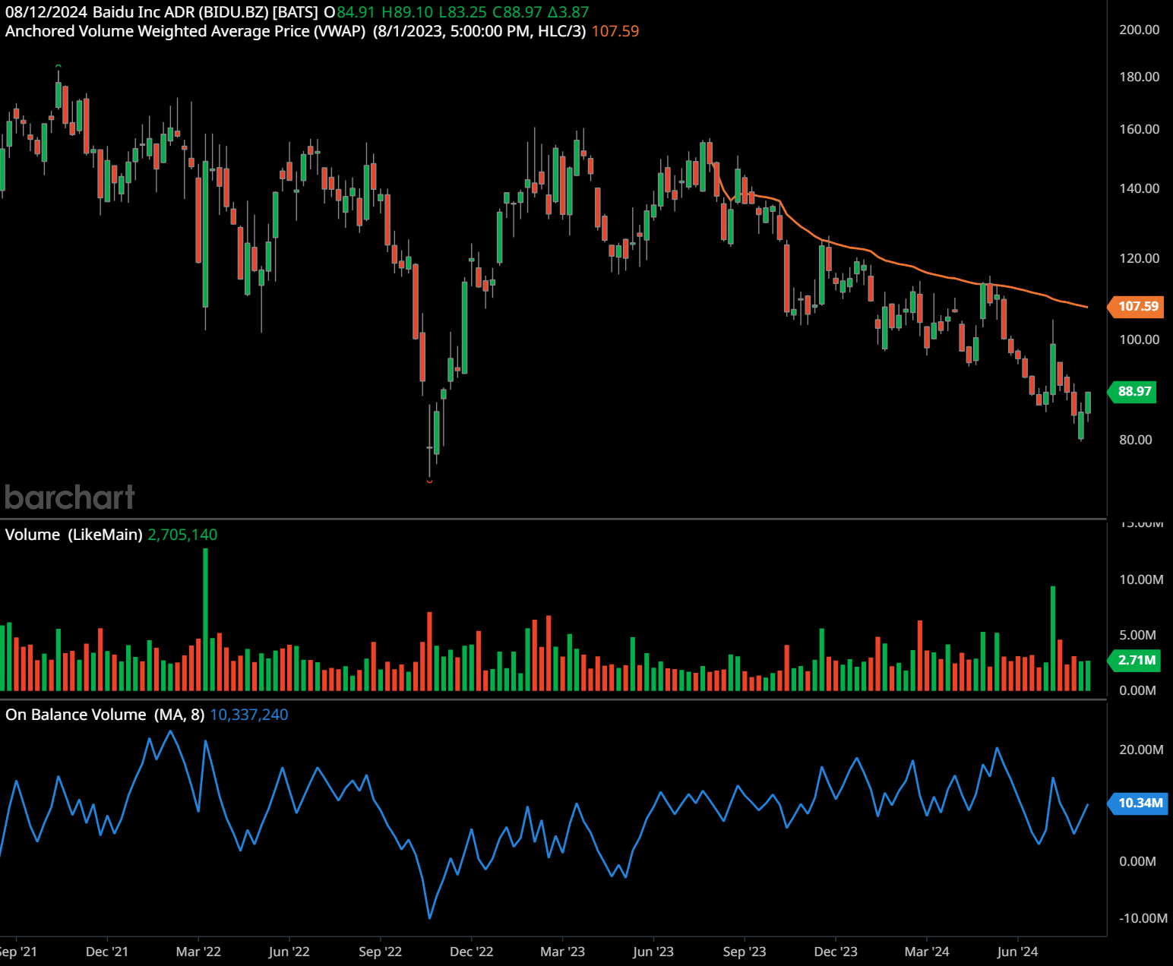Image resolution: width=1173 pixels, height=966 pixels.
Task: Click the 80.00 price axis label
Action: tap(1135, 440)
